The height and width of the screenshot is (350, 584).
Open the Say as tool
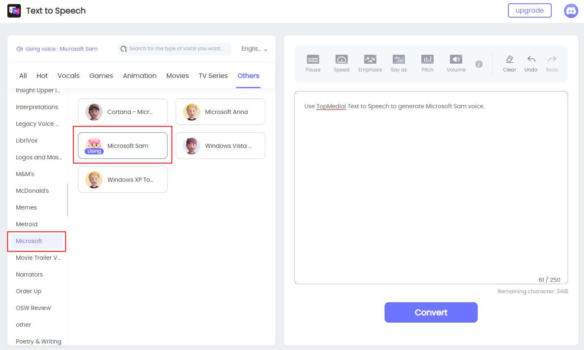coord(399,63)
